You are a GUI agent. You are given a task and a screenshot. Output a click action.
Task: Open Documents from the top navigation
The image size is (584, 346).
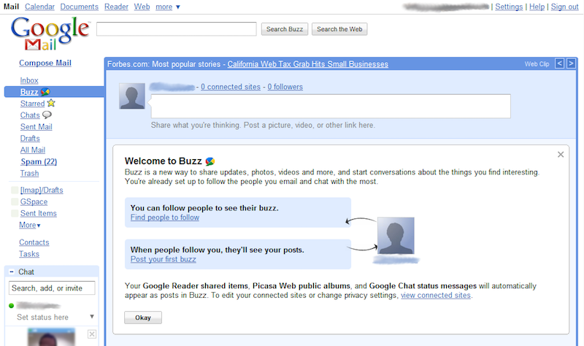click(x=80, y=7)
